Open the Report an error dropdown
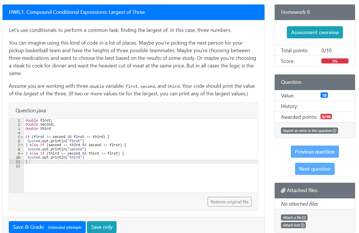Screen dimensions: 359x233 pos(309,131)
